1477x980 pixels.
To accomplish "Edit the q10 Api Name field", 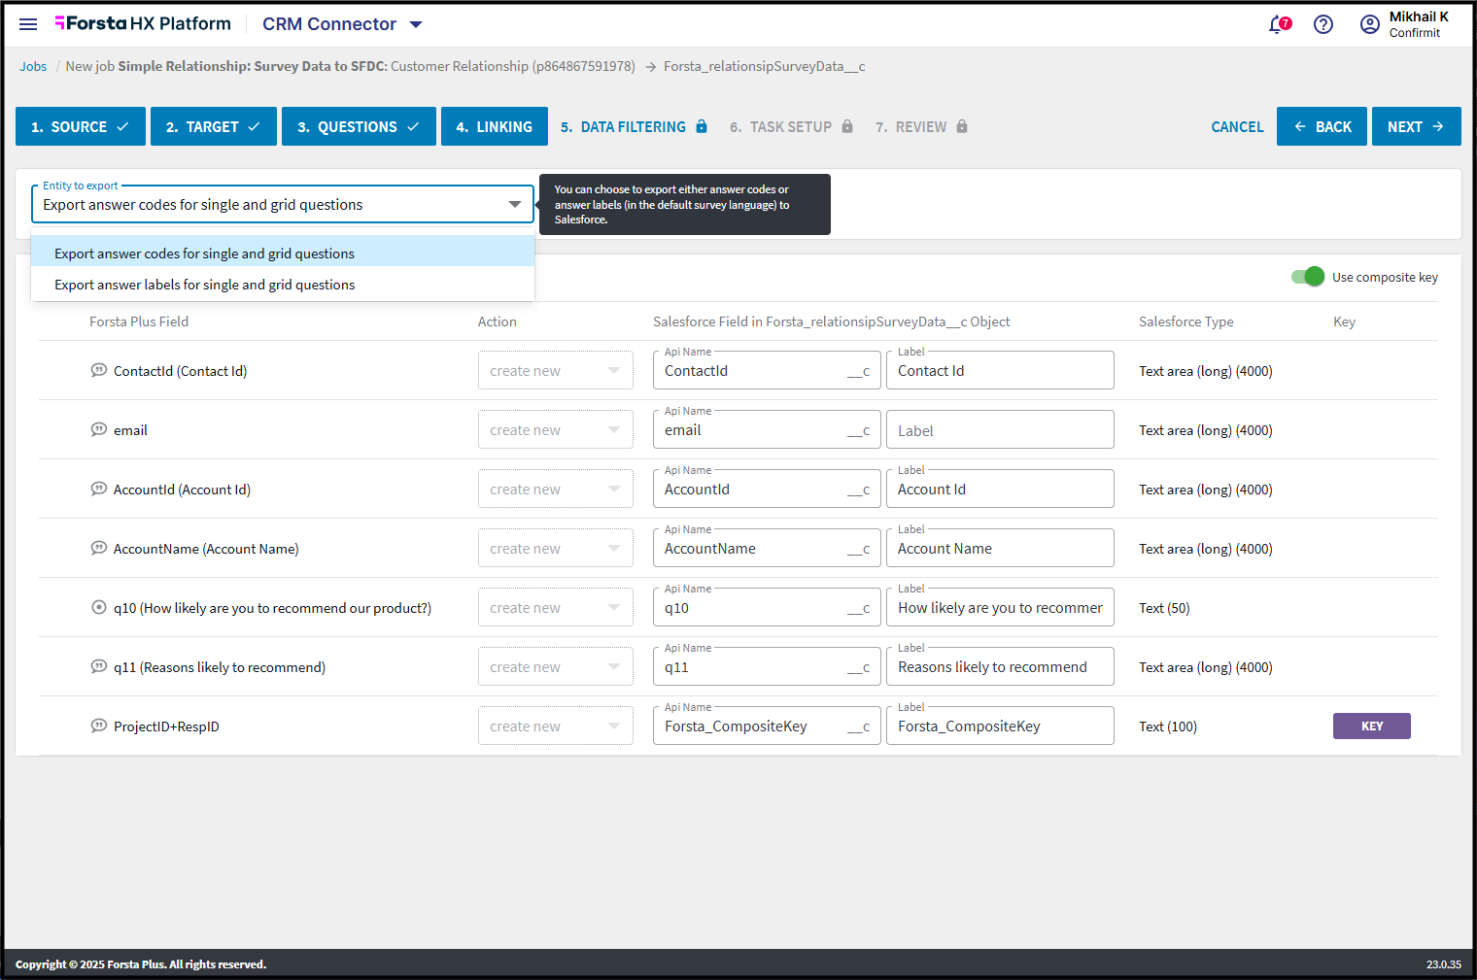I will 767,607.
